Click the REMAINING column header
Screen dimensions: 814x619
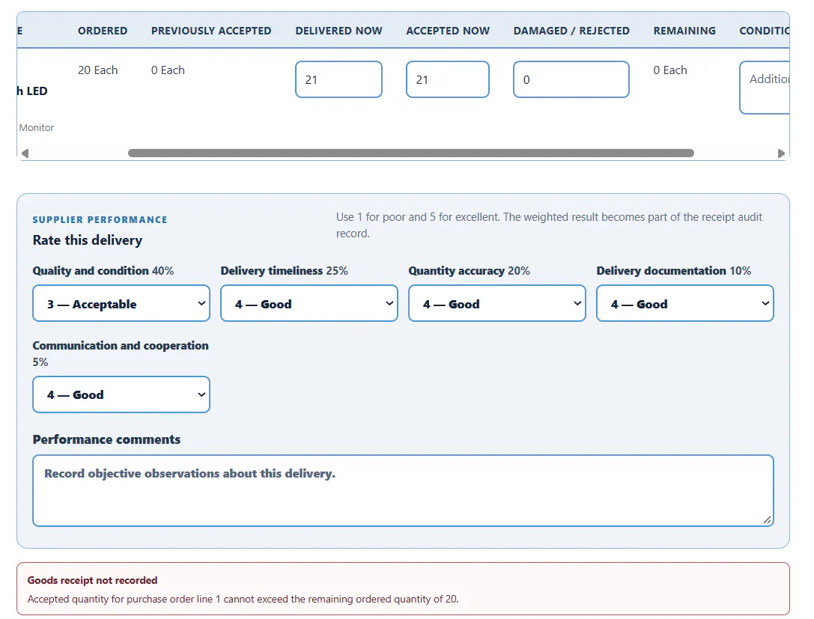tap(684, 31)
